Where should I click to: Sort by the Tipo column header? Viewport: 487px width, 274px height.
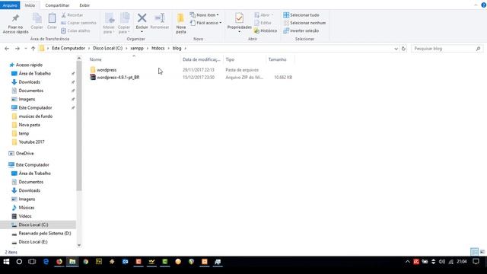tap(244, 59)
